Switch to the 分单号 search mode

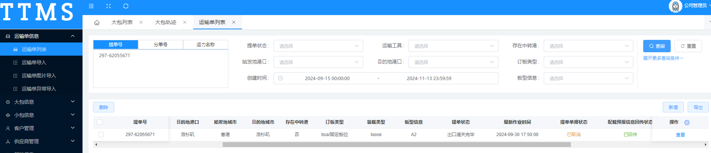click(x=161, y=45)
